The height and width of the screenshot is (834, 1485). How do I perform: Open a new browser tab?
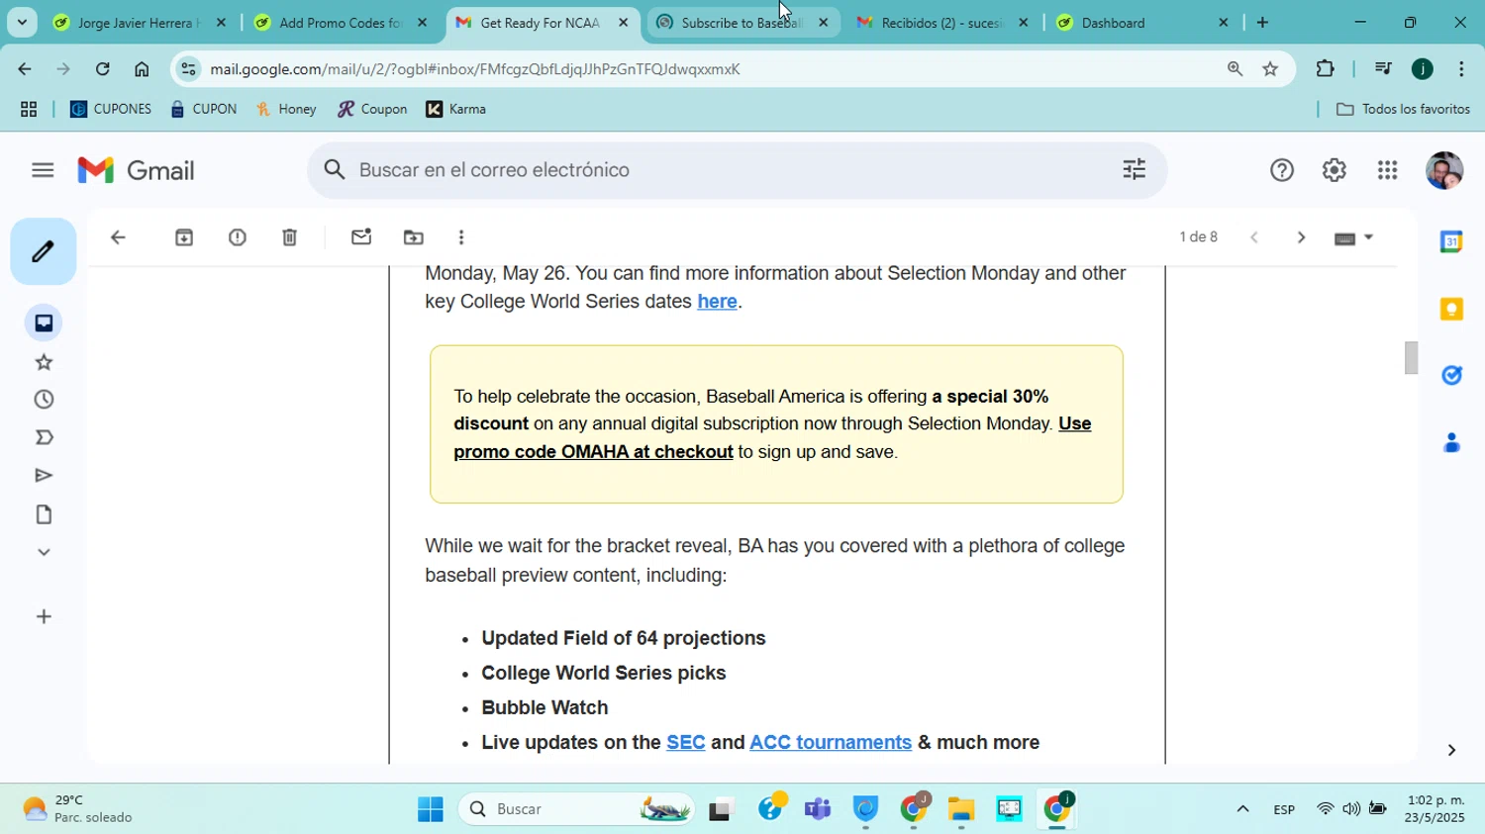[x=1262, y=23]
